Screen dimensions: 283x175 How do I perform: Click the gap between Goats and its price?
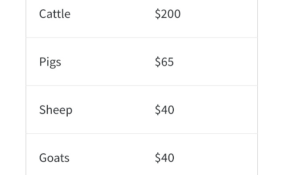[112, 158]
